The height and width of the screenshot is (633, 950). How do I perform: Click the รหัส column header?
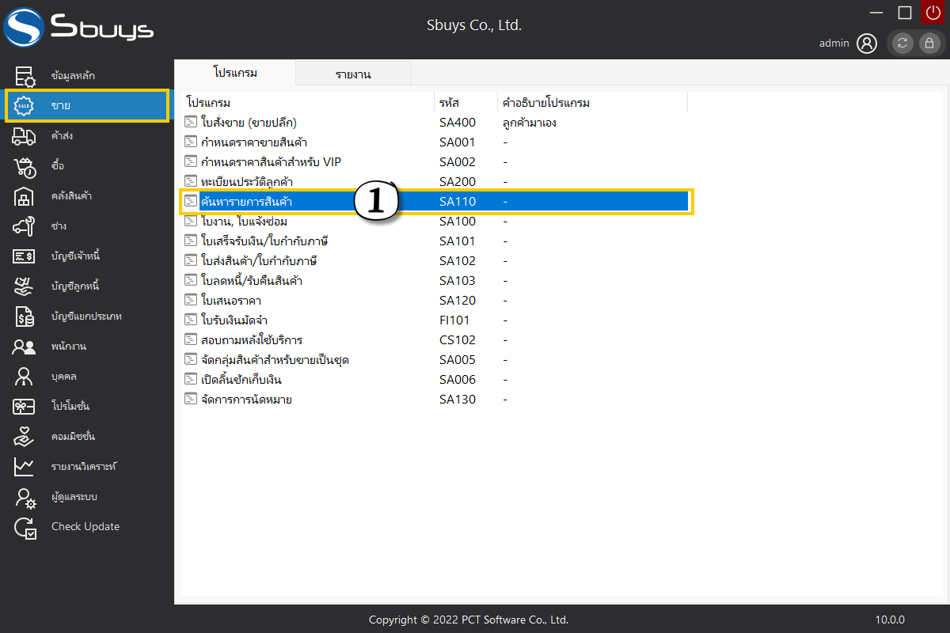pyautogui.click(x=450, y=103)
